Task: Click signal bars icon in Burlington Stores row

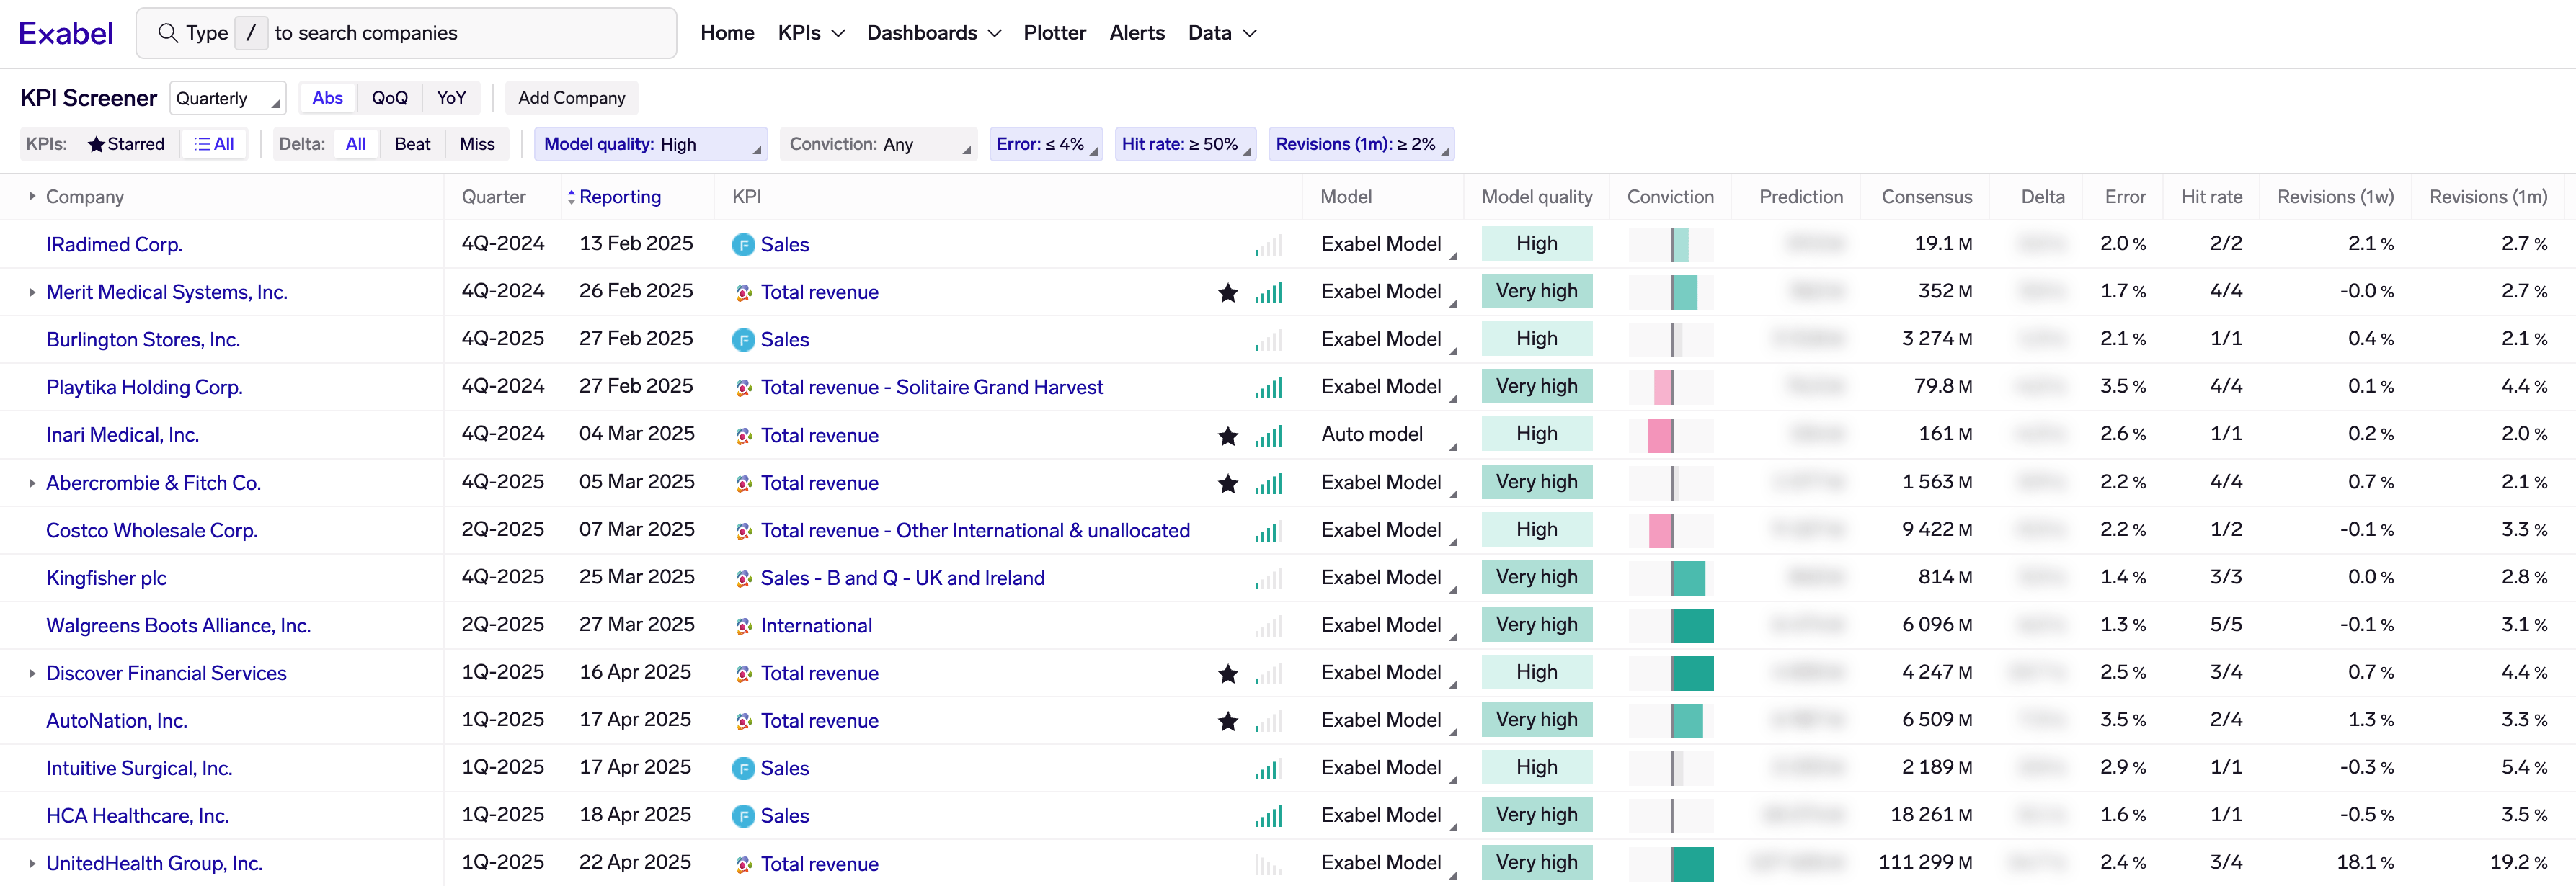Action: pyautogui.click(x=1268, y=341)
